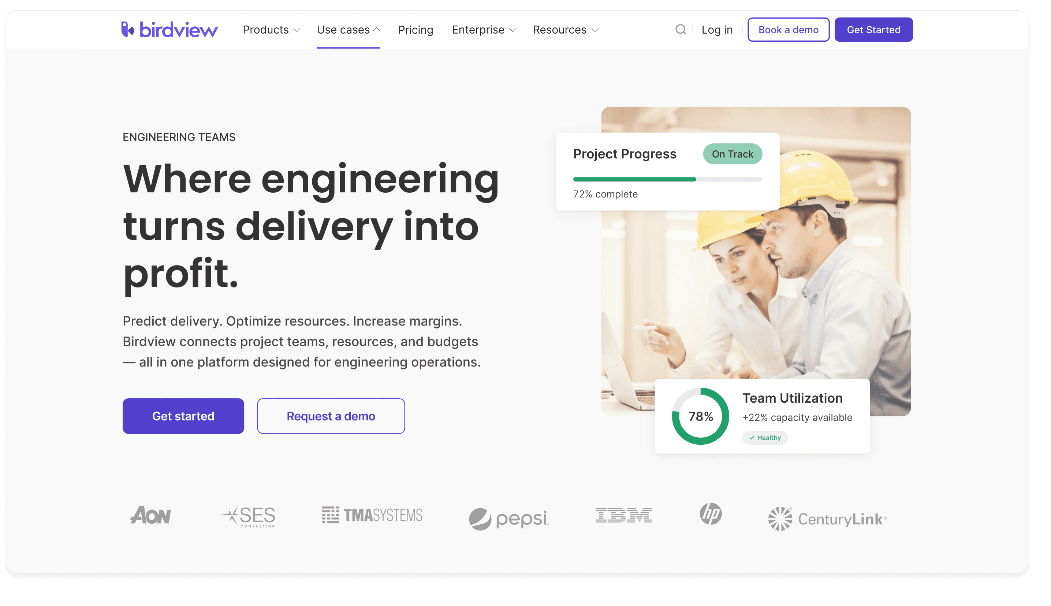Click the Aon company logo

tap(150, 515)
